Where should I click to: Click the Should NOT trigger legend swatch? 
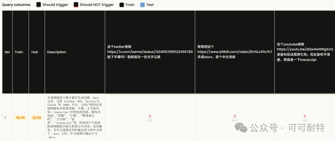pos(76,5)
